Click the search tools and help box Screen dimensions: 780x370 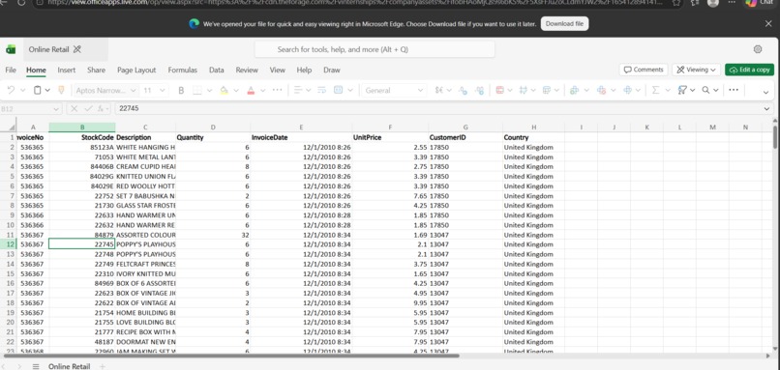375,49
